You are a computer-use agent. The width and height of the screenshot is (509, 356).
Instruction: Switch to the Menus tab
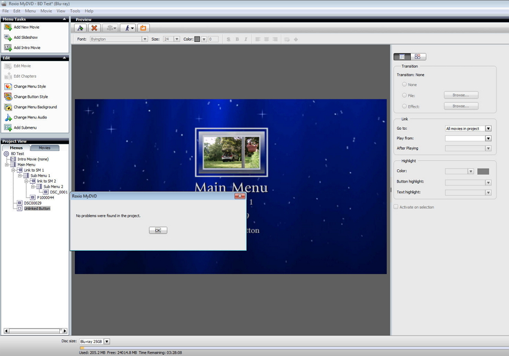coord(16,148)
